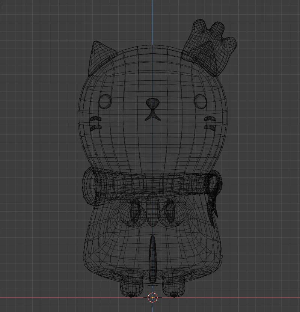Select the cat's nose mesh
Viewport: 300px width, 312px height.
coord(152,104)
